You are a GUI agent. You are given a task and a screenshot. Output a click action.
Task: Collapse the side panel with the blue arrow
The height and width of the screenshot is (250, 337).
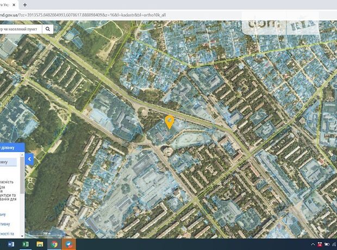pyautogui.click(x=29, y=159)
